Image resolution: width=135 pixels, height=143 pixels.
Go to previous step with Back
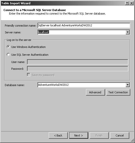(x=58, y=135)
